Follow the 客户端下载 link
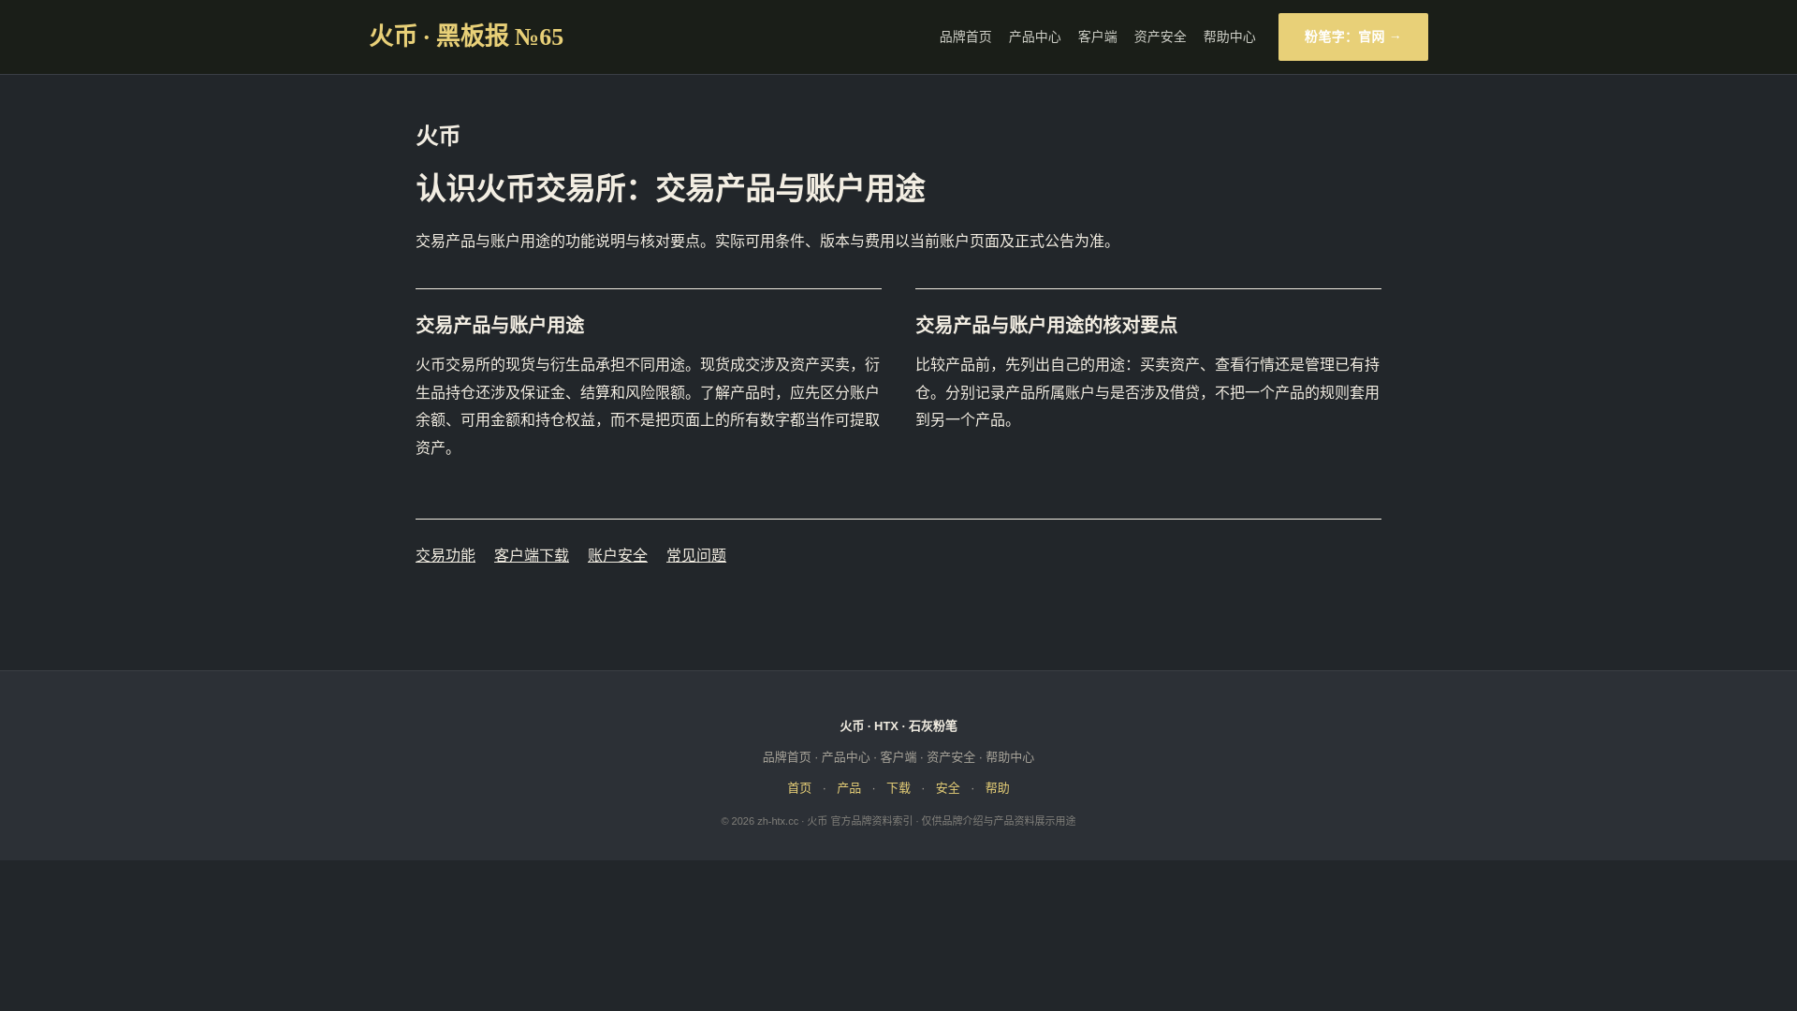Viewport: 1797px width, 1011px height. pyautogui.click(x=532, y=555)
